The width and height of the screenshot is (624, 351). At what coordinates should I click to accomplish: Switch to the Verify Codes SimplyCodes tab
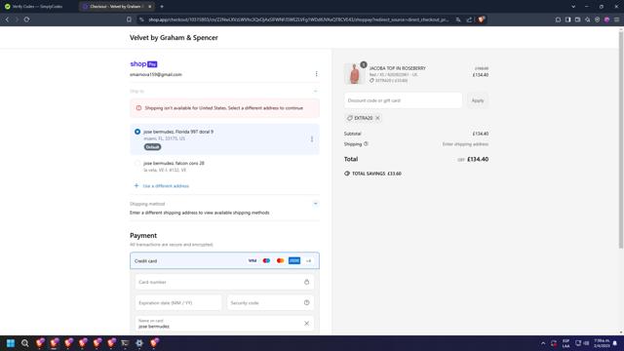point(38,7)
